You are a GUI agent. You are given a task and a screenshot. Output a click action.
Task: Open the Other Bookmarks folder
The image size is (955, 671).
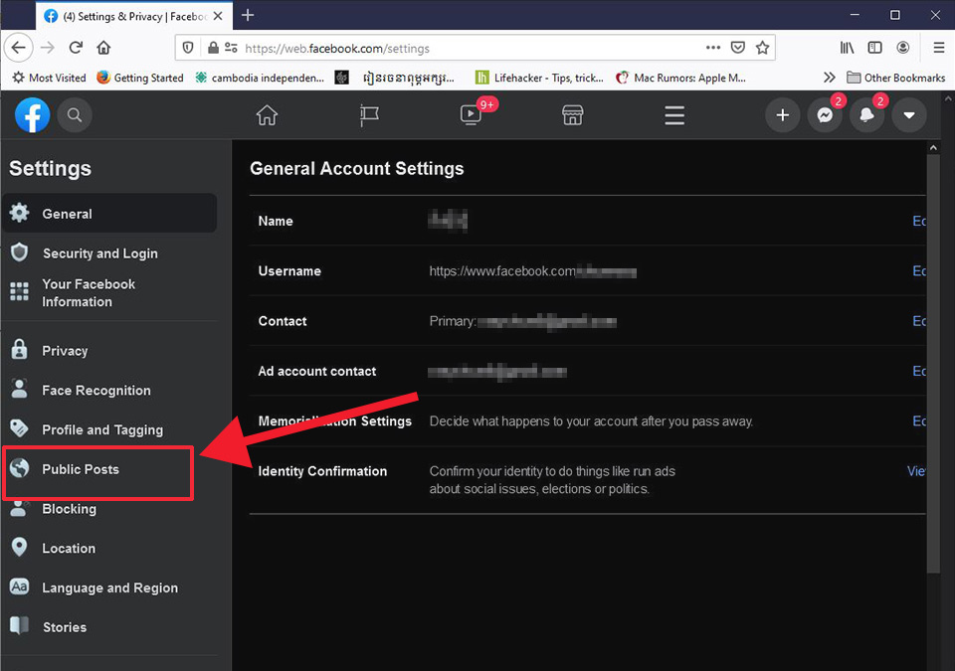tap(896, 78)
